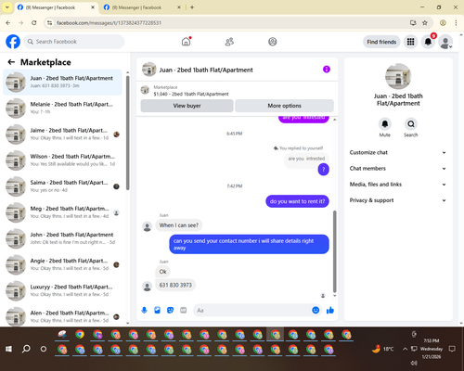Open Melanie's conversation in the list
The image size is (464, 371).
(63, 109)
